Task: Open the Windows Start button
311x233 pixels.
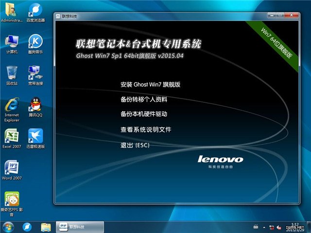Action: click(8, 227)
